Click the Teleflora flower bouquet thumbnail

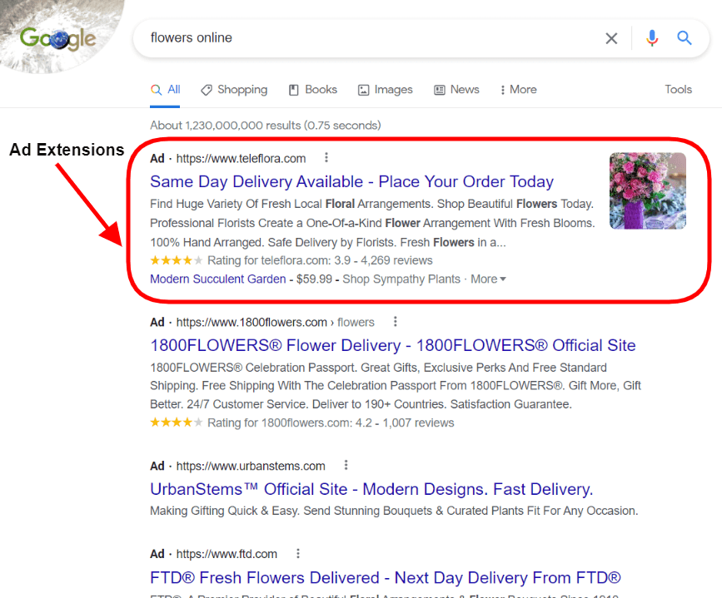(x=648, y=191)
